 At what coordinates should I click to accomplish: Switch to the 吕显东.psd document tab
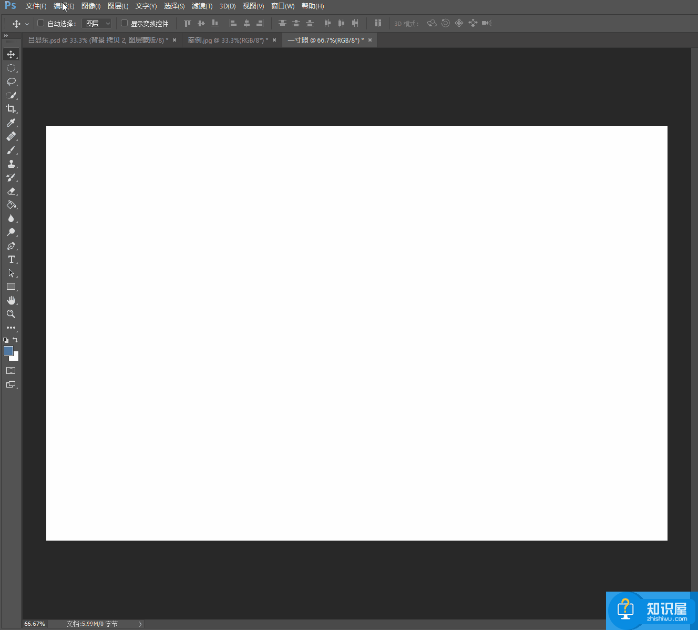coord(98,40)
